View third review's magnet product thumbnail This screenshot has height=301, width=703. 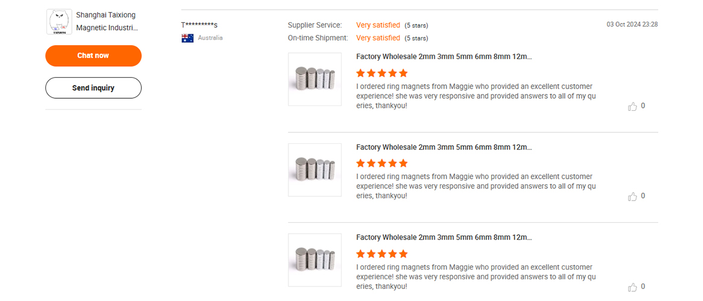[x=315, y=260]
